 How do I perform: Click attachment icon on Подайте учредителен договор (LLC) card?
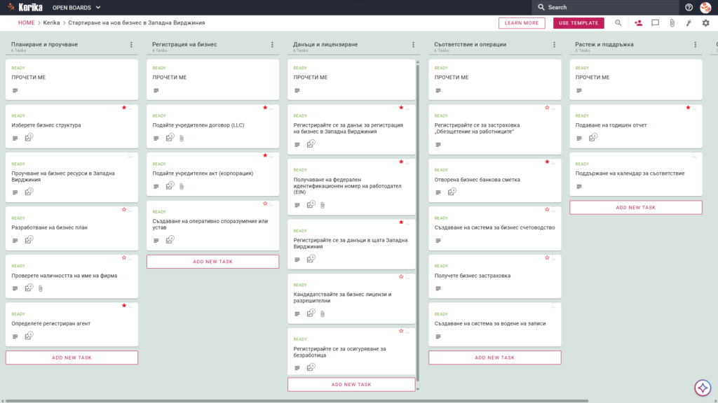182,139
